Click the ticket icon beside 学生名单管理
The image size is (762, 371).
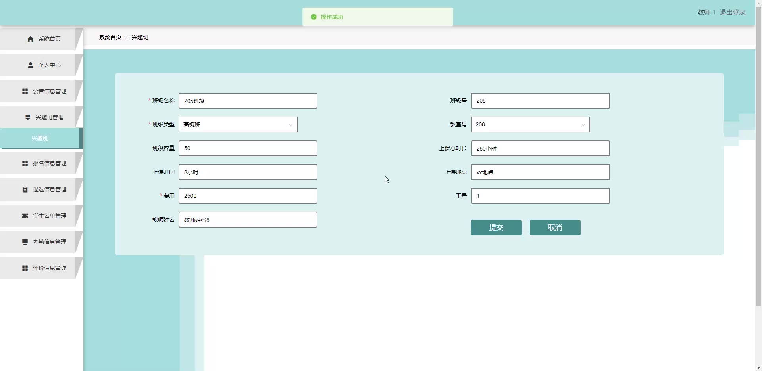25,216
